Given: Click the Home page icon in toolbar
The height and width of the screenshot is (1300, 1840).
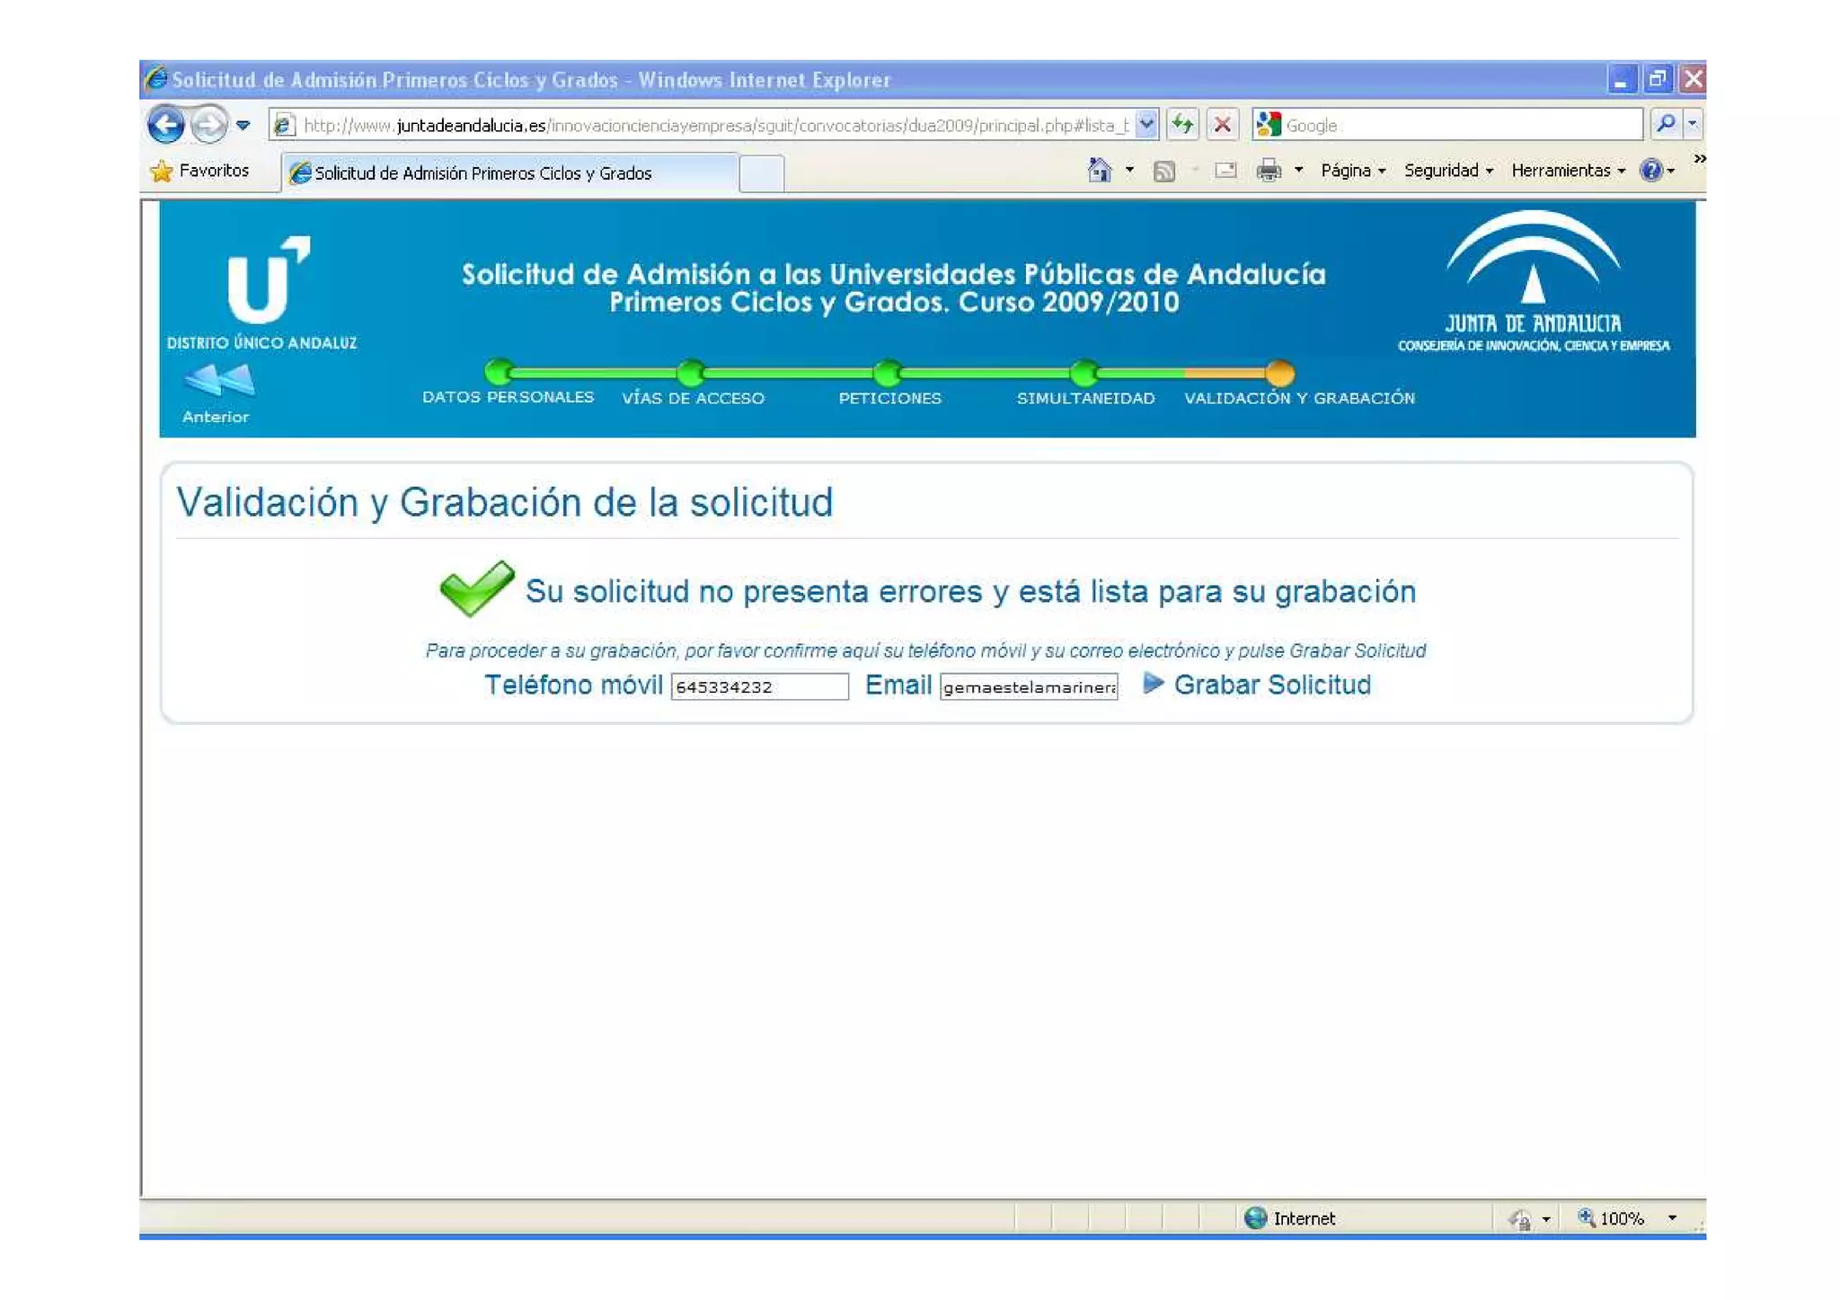Looking at the screenshot, I should (1099, 170).
